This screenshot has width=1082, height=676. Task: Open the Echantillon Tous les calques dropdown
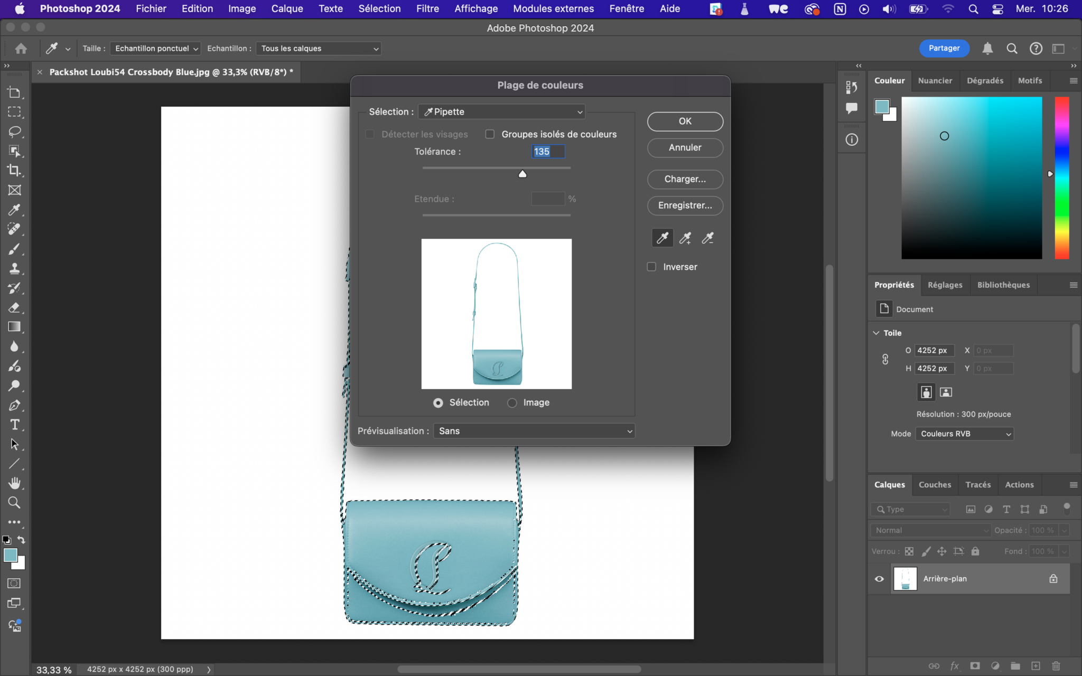(x=319, y=49)
